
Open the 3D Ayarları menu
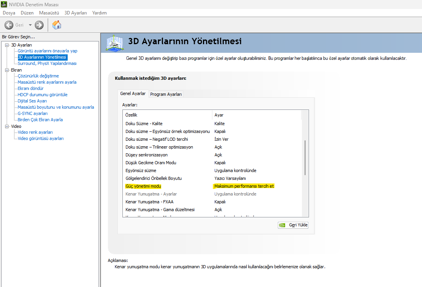click(75, 13)
